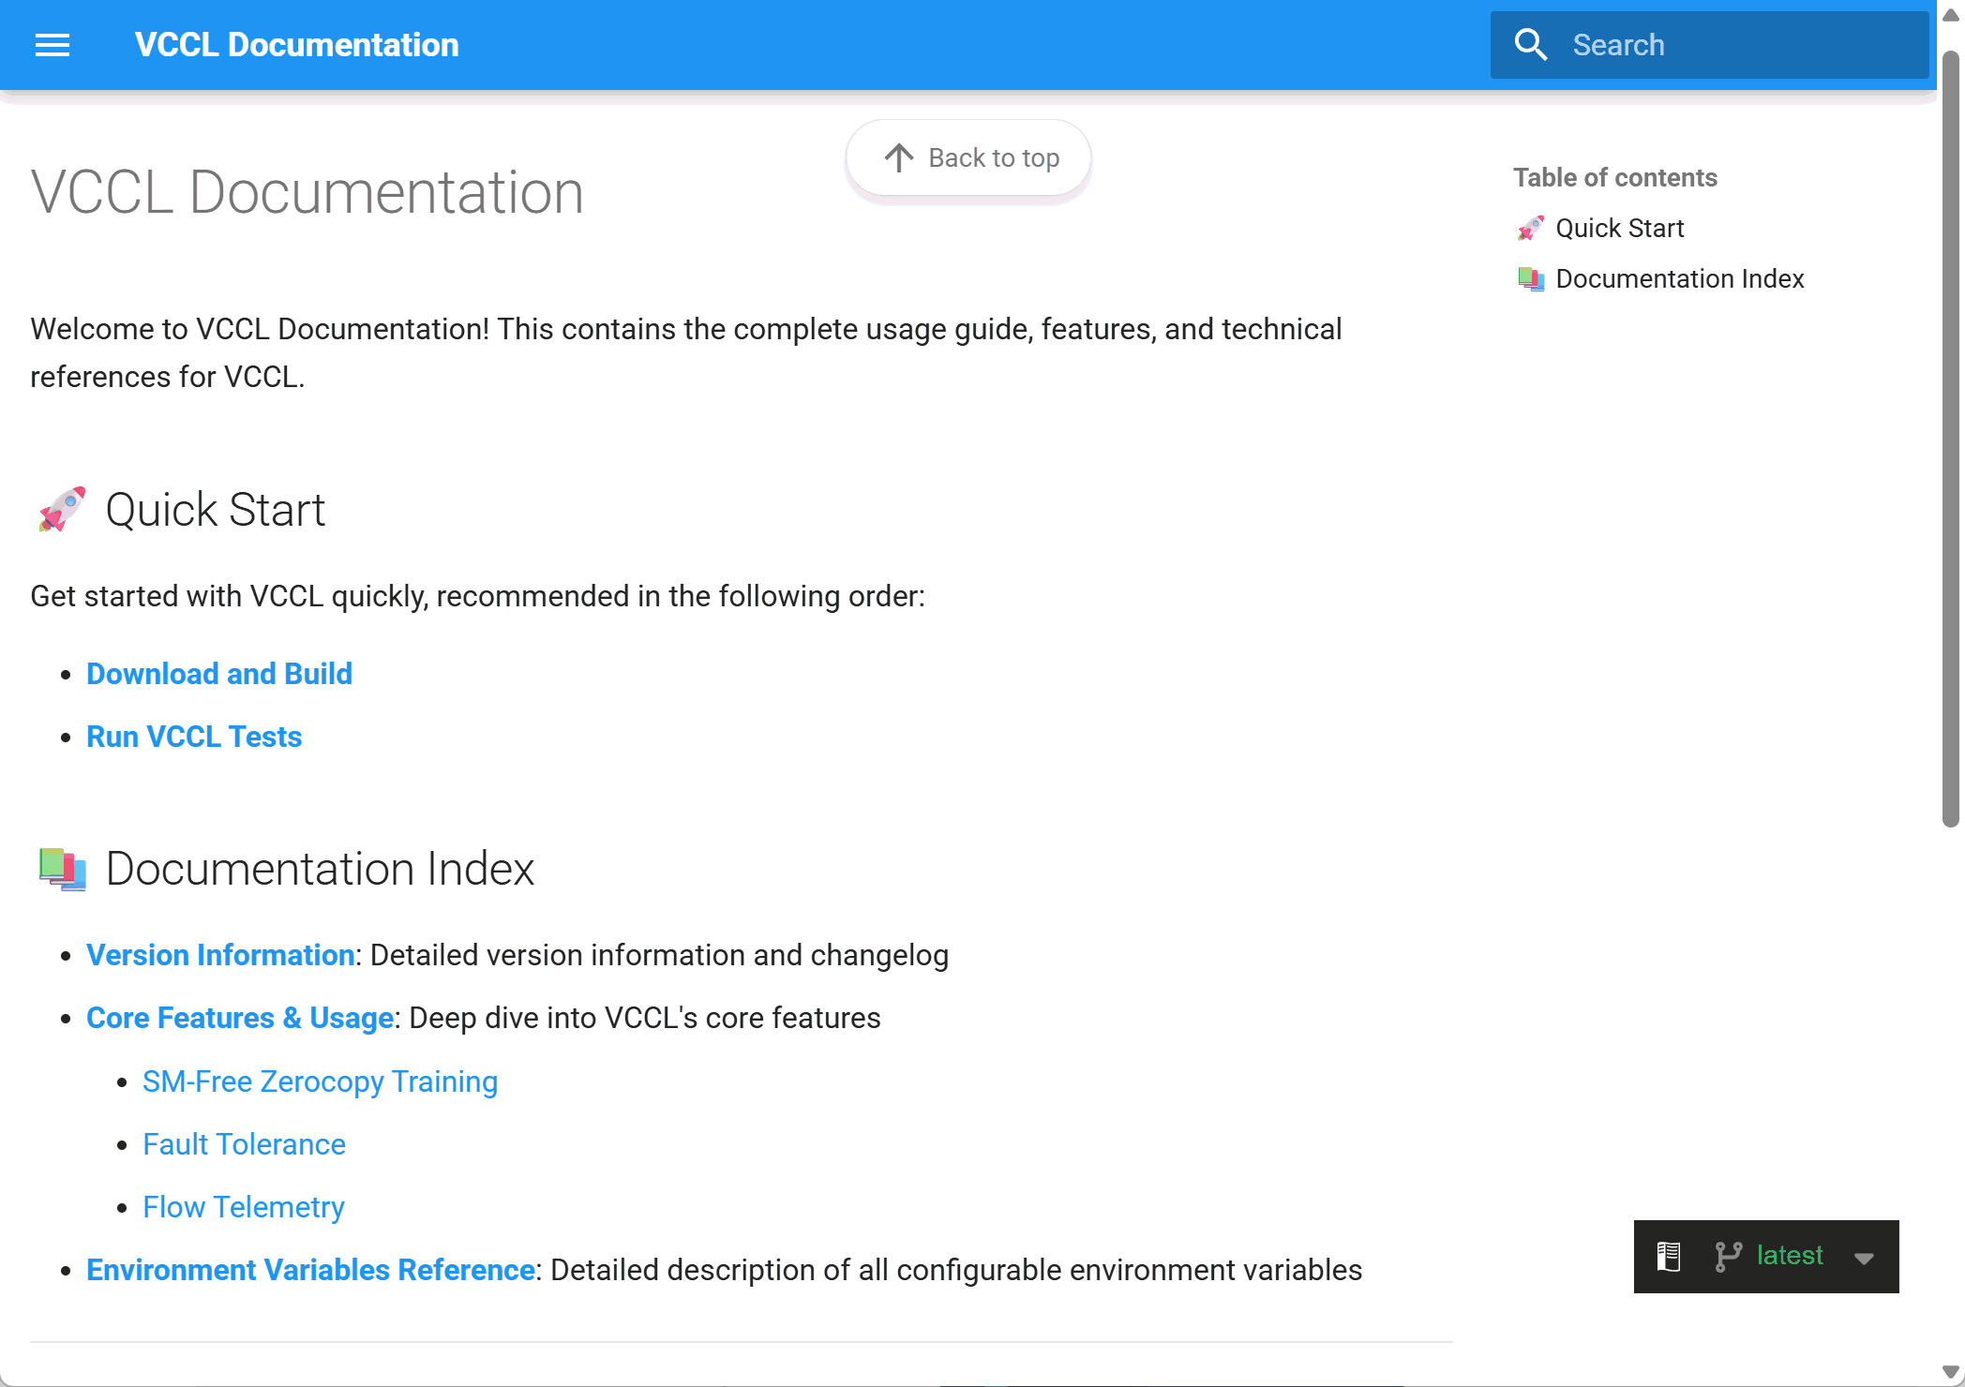Open the Download and Build link
Screen dimensions: 1965x1387
coord(219,674)
